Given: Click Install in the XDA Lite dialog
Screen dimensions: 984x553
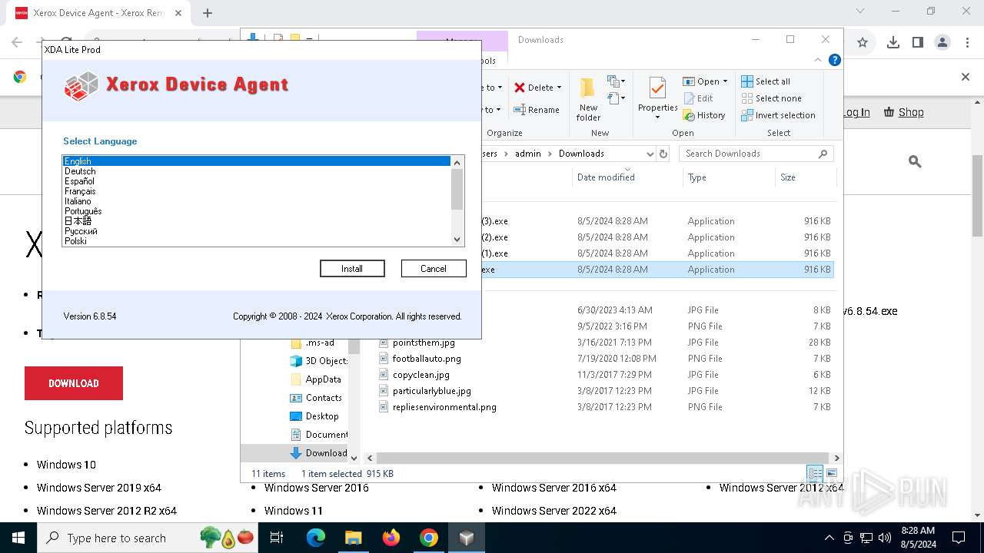Looking at the screenshot, I should pos(352,269).
